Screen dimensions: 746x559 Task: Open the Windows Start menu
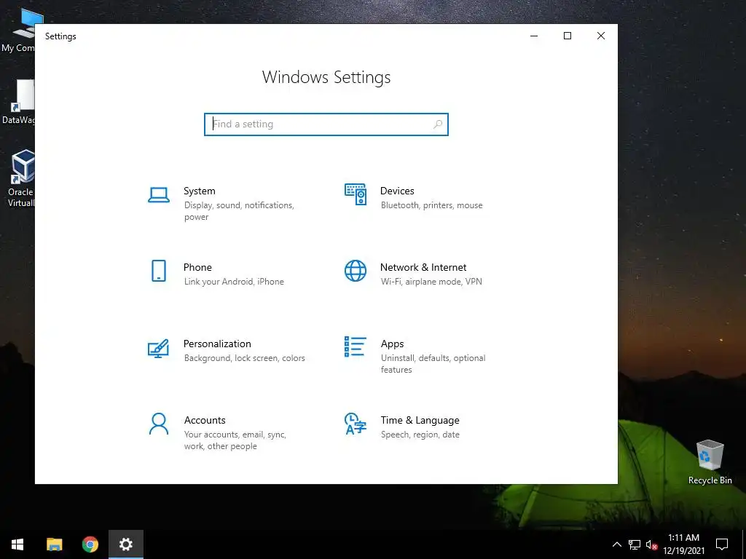17,544
